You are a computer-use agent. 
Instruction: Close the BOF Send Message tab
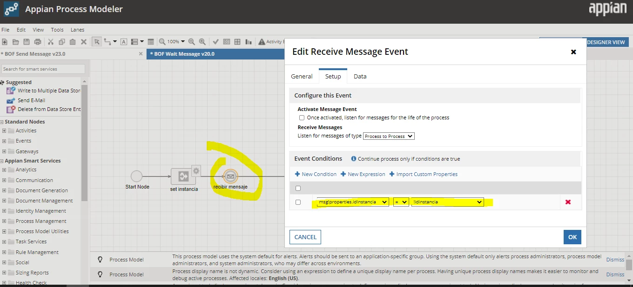point(141,54)
